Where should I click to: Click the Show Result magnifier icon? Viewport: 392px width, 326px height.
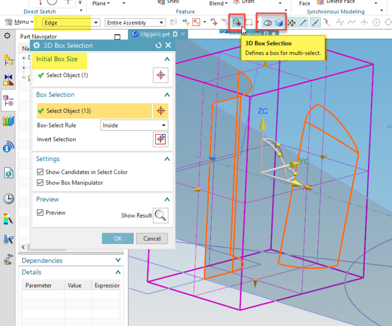click(x=161, y=215)
